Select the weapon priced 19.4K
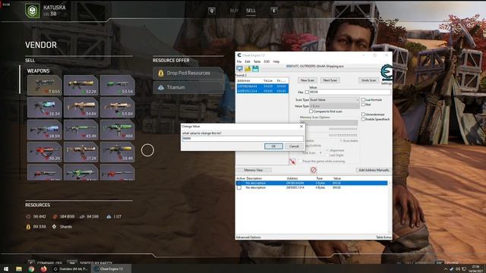This screenshot has height=273, width=486. [x=118, y=152]
